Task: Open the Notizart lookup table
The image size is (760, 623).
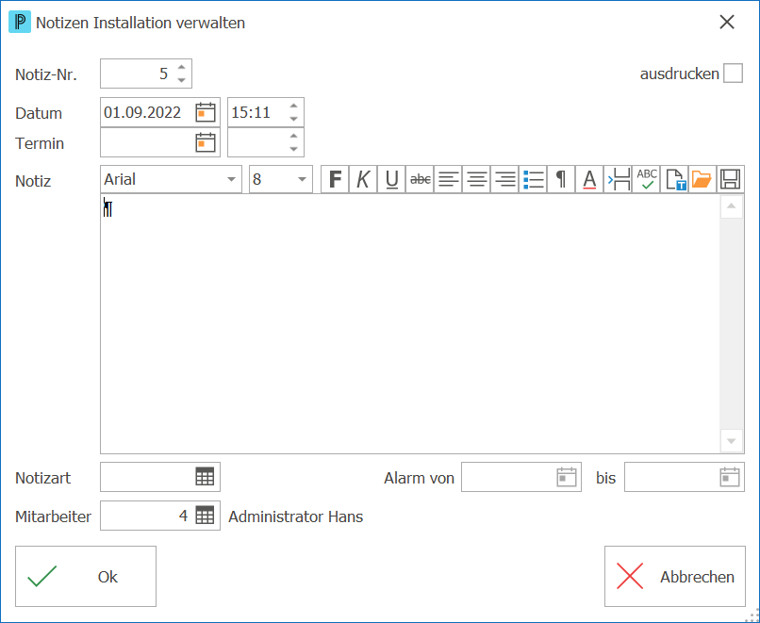Action: (x=205, y=477)
